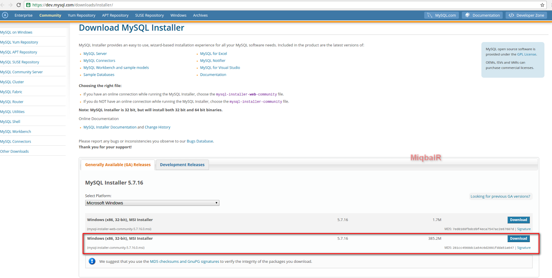
Task: Click the browser forward arrow
Action: tap(10, 5)
